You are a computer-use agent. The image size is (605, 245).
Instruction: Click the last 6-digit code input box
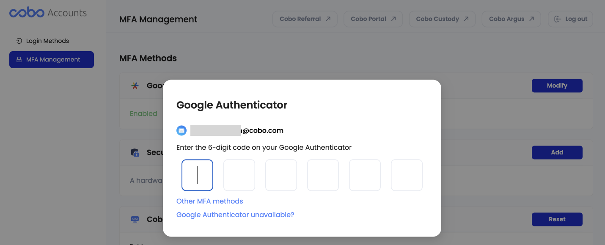tap(407, 175)
